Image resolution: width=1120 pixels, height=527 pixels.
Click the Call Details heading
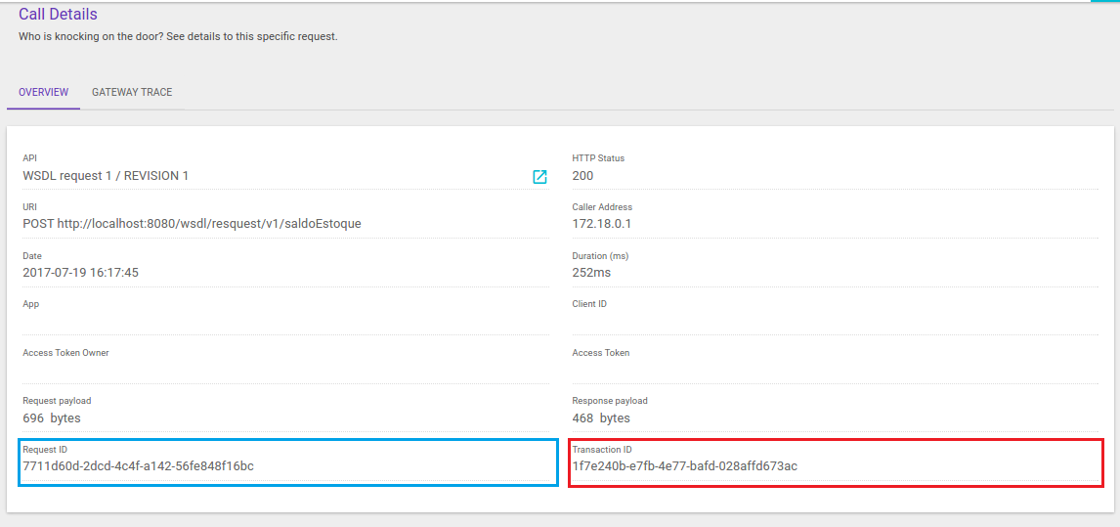coord(58,14)
